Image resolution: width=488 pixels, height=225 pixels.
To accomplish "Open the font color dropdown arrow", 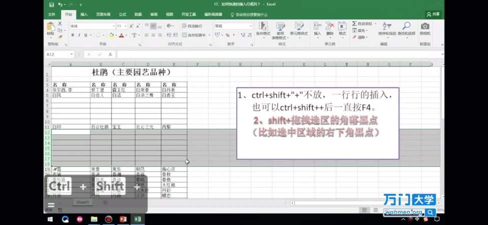I will coord(126,35).
